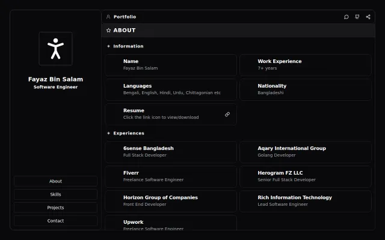Open the Upwork experience card
Viewport: 385px width, 240px height.
point(171,223)
